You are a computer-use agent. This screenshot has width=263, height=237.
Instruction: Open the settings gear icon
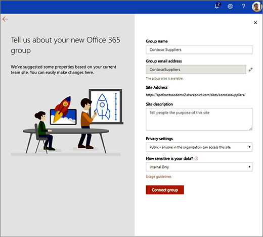coord(230,7)
